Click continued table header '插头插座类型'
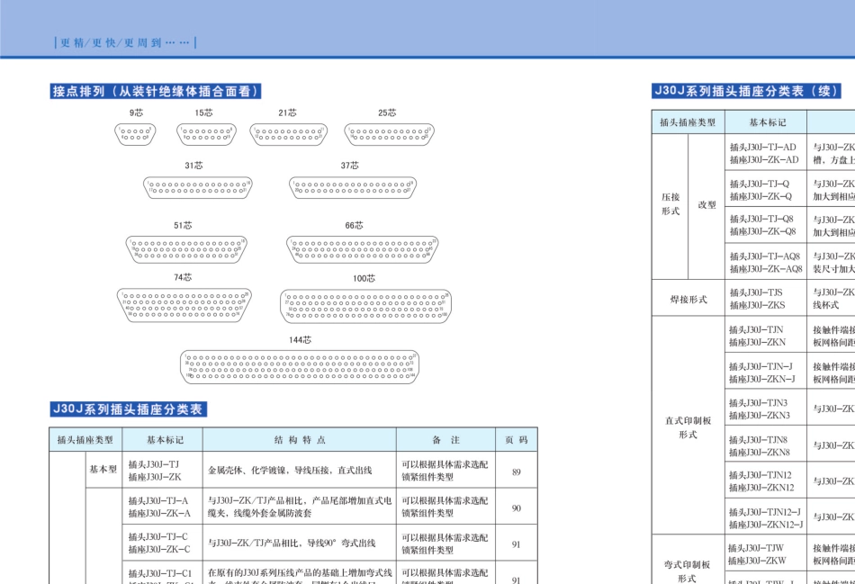Image resolution: width=855 pixels, height=584 pixels. click(688, 122)
